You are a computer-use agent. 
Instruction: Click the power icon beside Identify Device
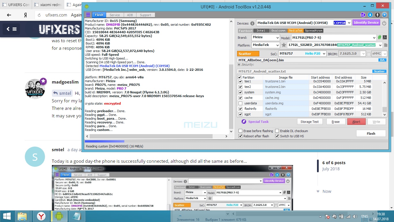point(384,23)
